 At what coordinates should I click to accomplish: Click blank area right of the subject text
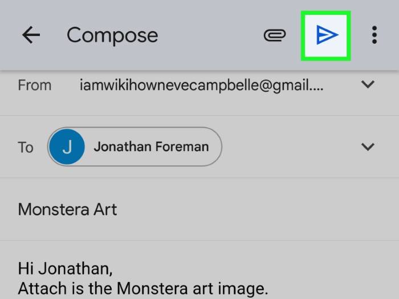coord(256,210)
